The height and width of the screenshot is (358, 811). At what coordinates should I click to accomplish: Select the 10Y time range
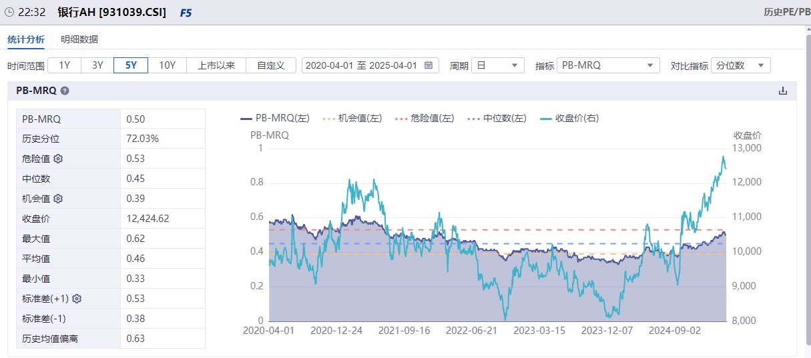coord(167,65)
